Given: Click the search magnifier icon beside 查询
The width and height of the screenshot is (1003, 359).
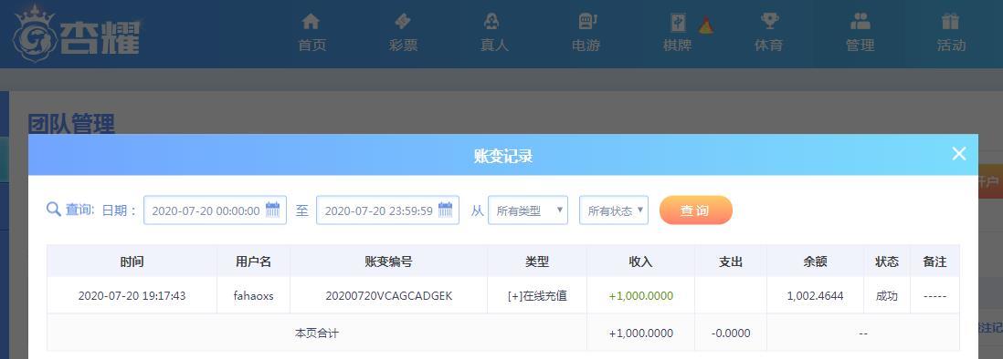Looking at the screenshot, I should tap(54, 210).
